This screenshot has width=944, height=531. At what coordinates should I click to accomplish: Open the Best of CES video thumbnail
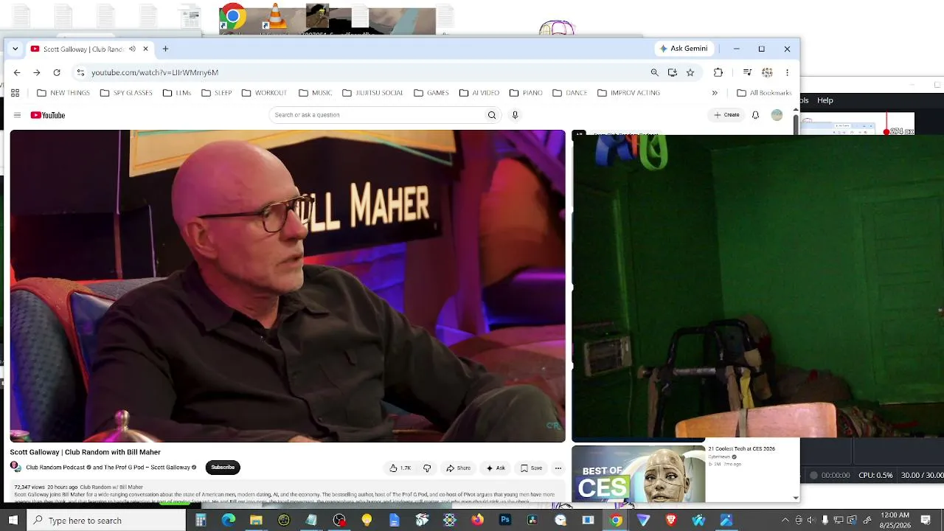click(639, 474)
